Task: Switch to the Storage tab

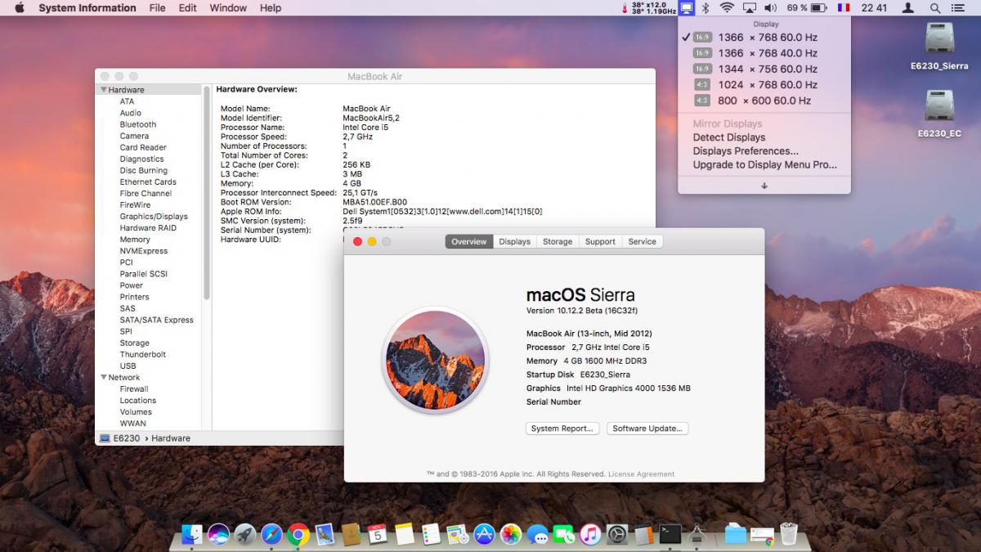Action: 558,242
